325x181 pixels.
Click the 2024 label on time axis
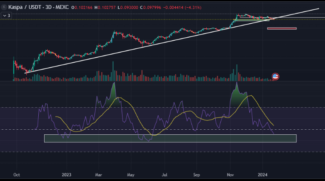262,175
